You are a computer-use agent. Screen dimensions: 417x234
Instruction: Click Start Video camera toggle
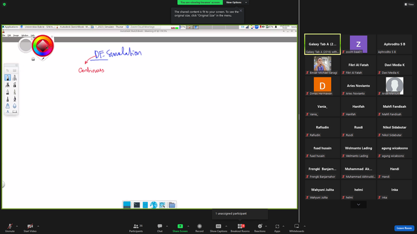pos(30,227)
